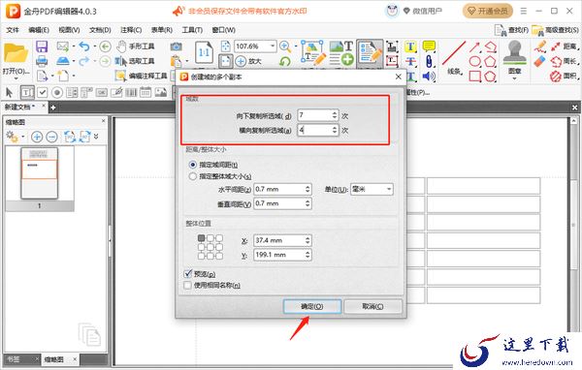Open the 编辑(E) menu
Screen dimensions: 582x370
[39, 30]
